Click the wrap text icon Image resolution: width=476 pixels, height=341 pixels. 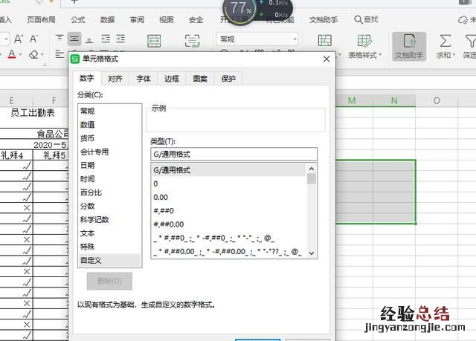[193, 41]
